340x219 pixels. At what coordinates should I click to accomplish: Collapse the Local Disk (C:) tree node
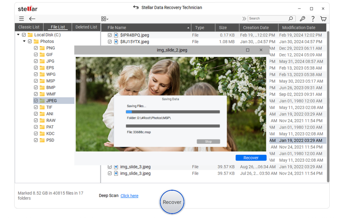(18, 35)
